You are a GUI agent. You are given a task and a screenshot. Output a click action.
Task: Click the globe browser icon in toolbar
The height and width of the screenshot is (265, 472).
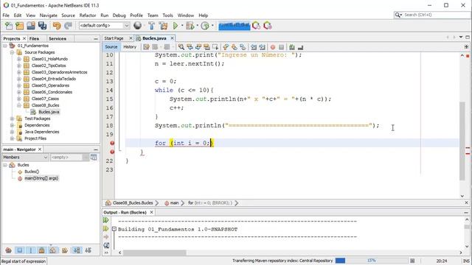pyautogui.click(x=138, y=26)
